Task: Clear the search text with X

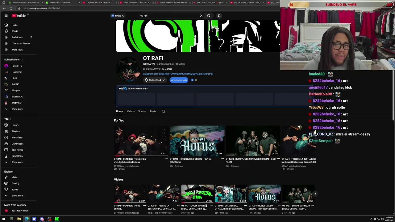Action: point(201,16)
